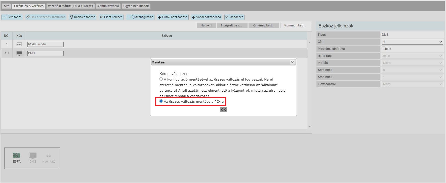Select the DMS monitor icon in palette
The width and height of the screenshot is (446, 183).
(x=33, y=155)
